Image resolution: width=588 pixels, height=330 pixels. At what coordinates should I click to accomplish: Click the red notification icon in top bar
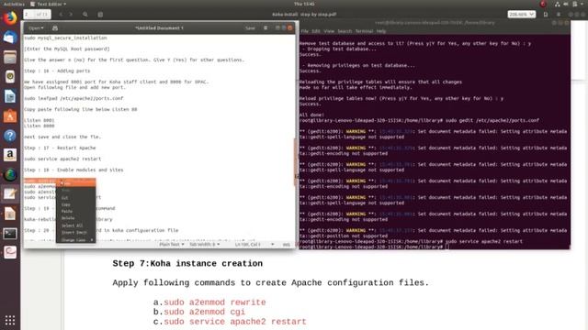point(543,4)
